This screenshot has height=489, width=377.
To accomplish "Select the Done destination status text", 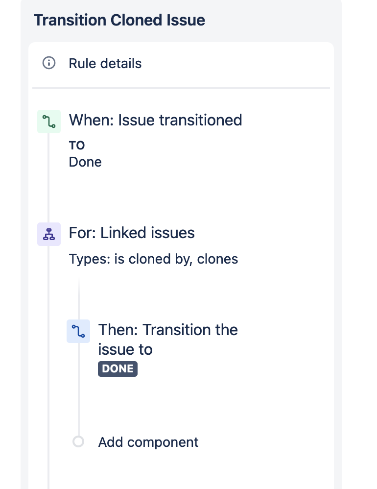I will [x=85, y=162].
